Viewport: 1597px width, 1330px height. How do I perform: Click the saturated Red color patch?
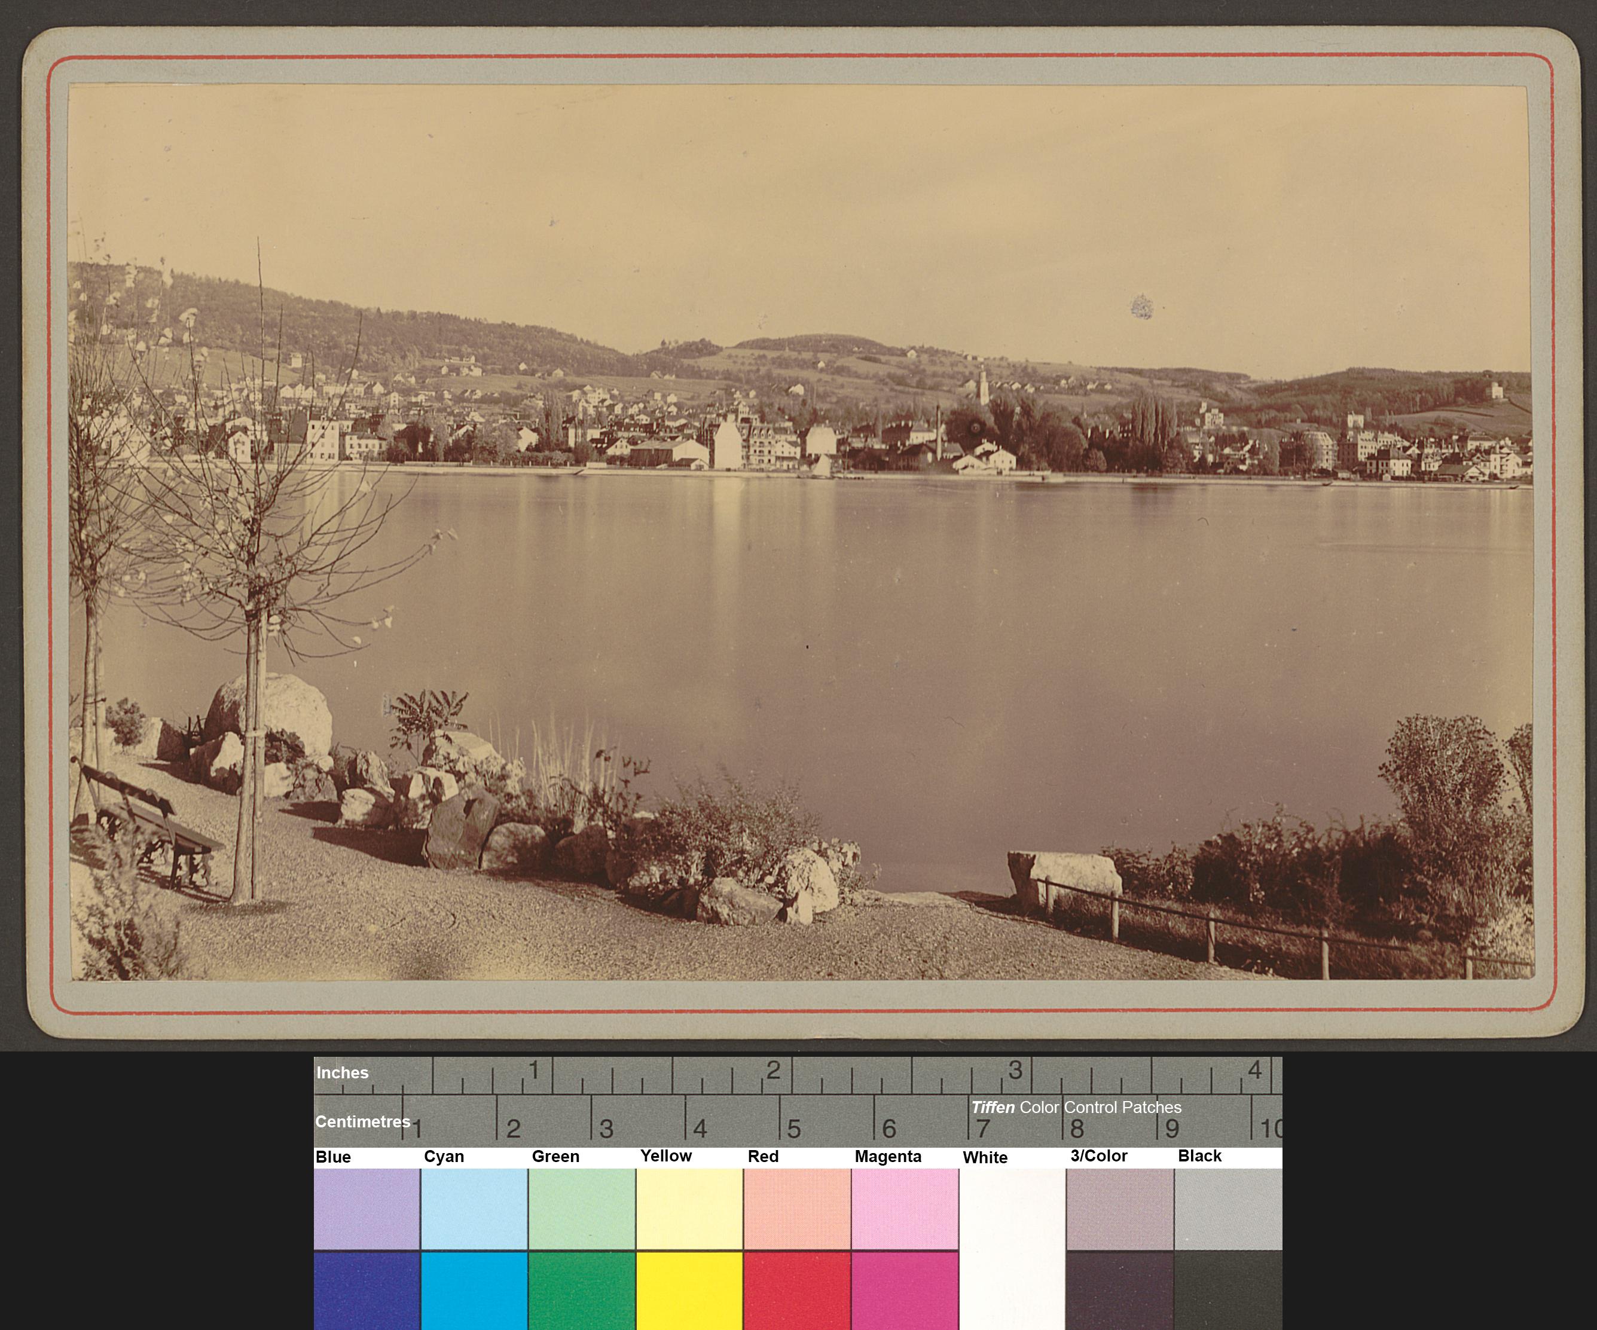(797, 1291)
